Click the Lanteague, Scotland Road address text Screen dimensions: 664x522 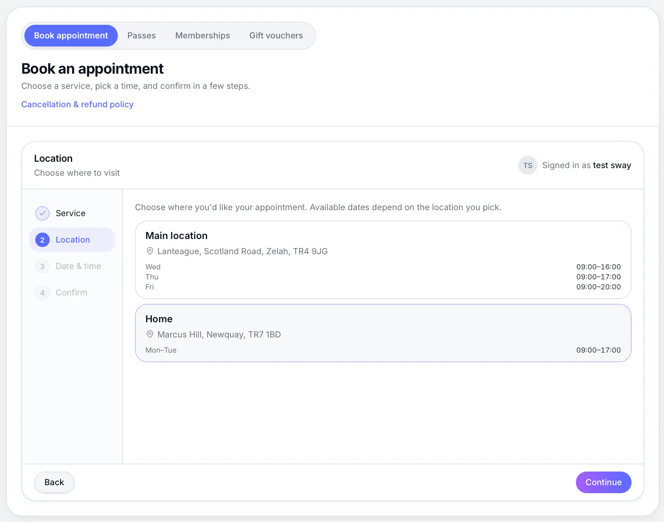click(x=243, y=251)
